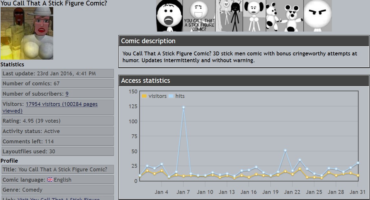Select the 'Rating: 4.95 (39 votes)' row
This screenshot has width=370, height=200.
click(x=57, y=121)
